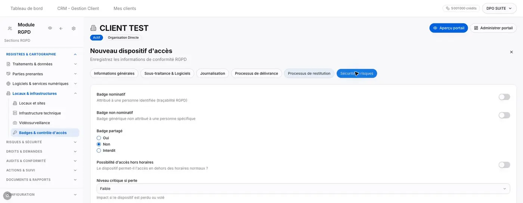Expand the Traitements & données chevron
Viewport: 523px width, 203px height.
(x=75, y=64)
